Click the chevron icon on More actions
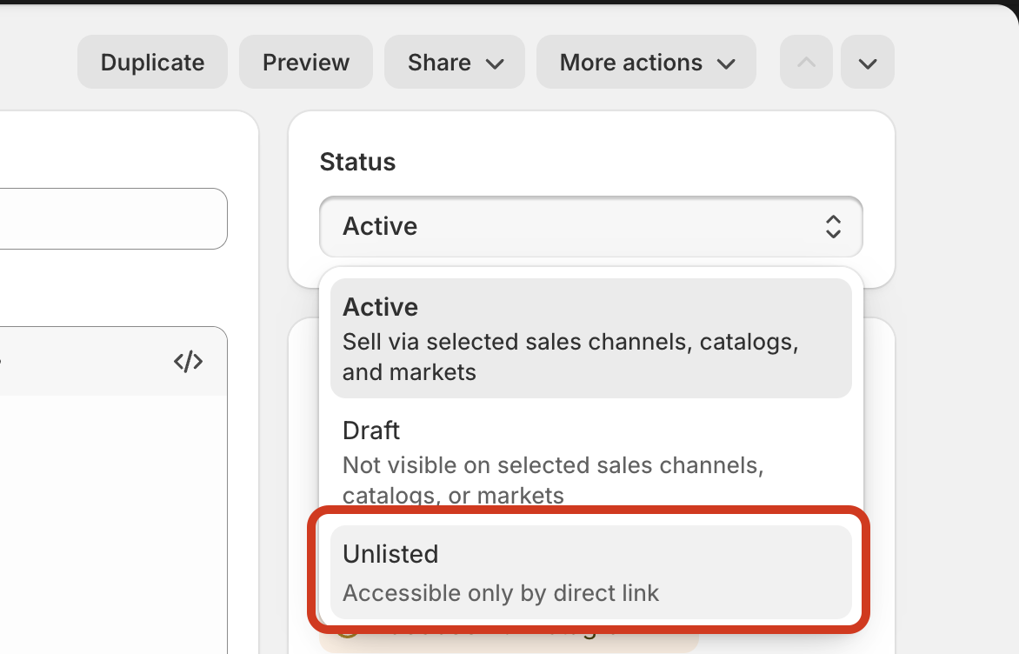The width and height of the screenshot is (1019, 654). [728, 63]
